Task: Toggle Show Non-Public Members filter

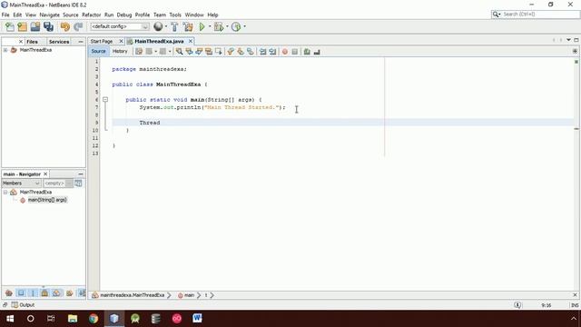Action: 44,292
